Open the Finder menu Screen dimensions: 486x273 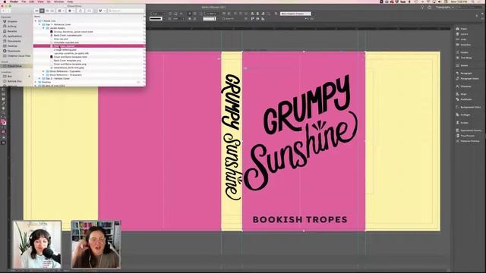click(x=14, y=2)
